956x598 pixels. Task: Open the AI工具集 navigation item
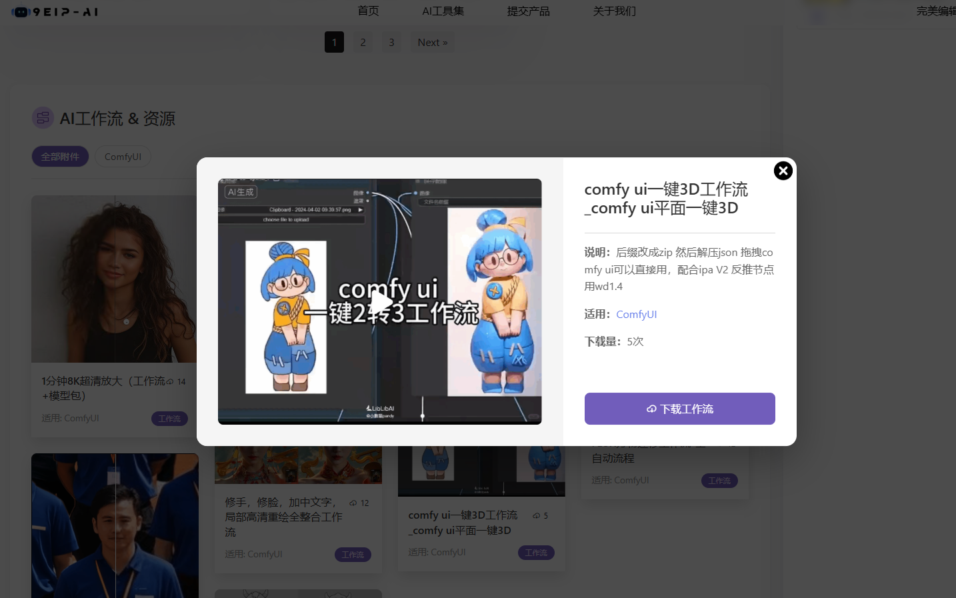(x=443, y=11)
